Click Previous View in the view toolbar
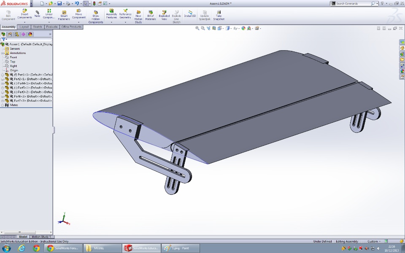This screenshot has height=253, width=405. pos(208,28)
